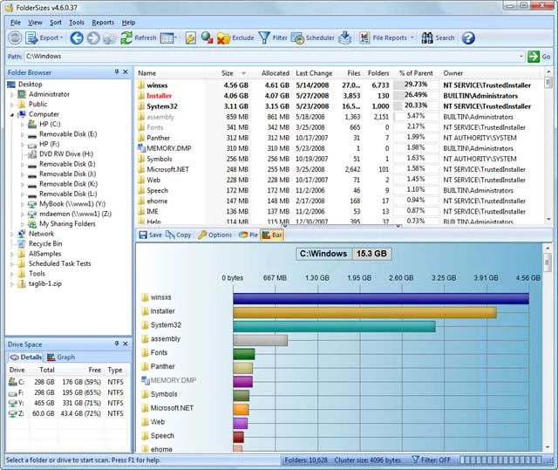Click the Search binoculars icon
Screen dimensions: 558x470
[427, 37]
